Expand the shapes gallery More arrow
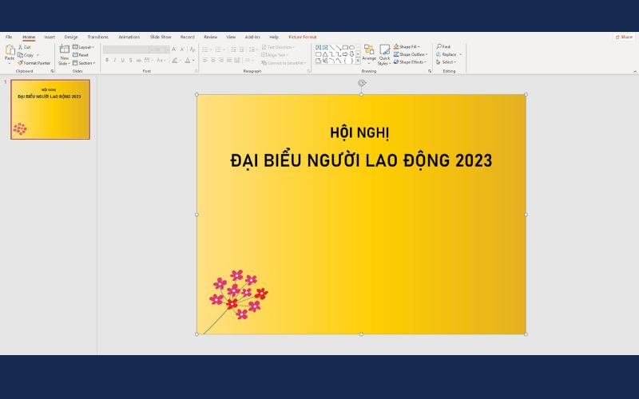The image size is (639, 399). [x=358, y=61]
